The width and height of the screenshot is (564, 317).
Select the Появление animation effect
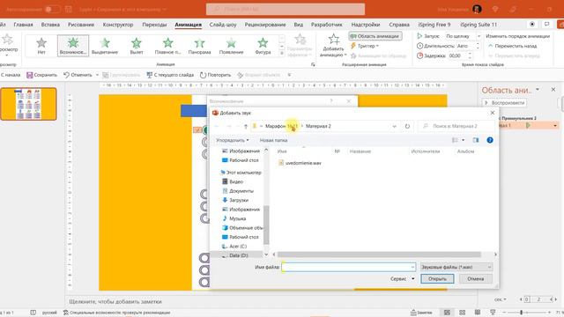(x=231, y=46)
